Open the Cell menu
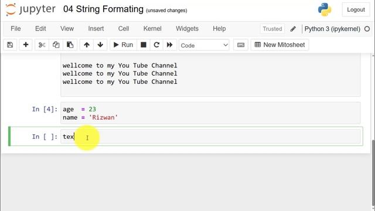The image size is (375, 211). click(124, 29)
